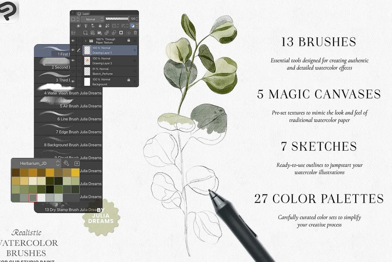Click Create Layer Mask icon

(121, 32)
